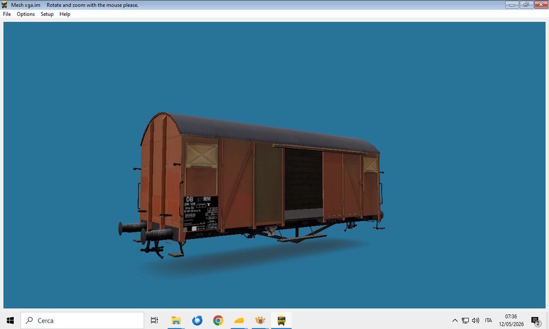Launch Thunderbird from the taskbar

coord(197,320)
